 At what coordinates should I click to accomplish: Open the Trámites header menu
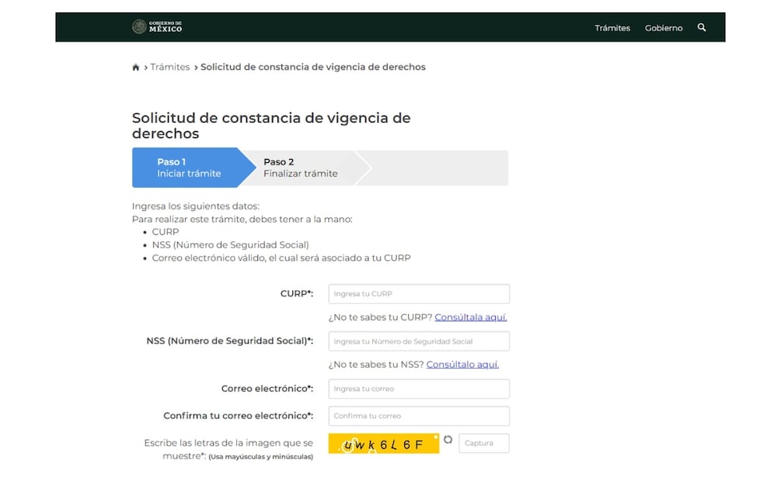(612, 28)
